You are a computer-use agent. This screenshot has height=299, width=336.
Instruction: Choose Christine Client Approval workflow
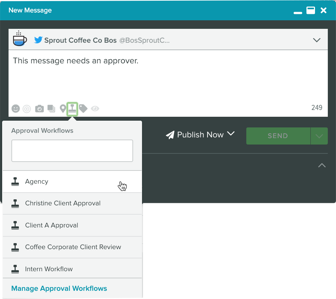tap(72, 203)
